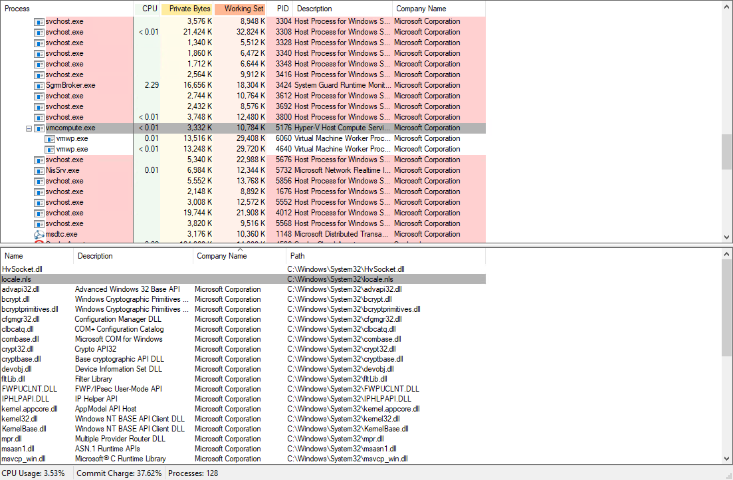733x480 pixels.
Task: Click the vmcompute.exe process icon
Action: pos(39,128)
